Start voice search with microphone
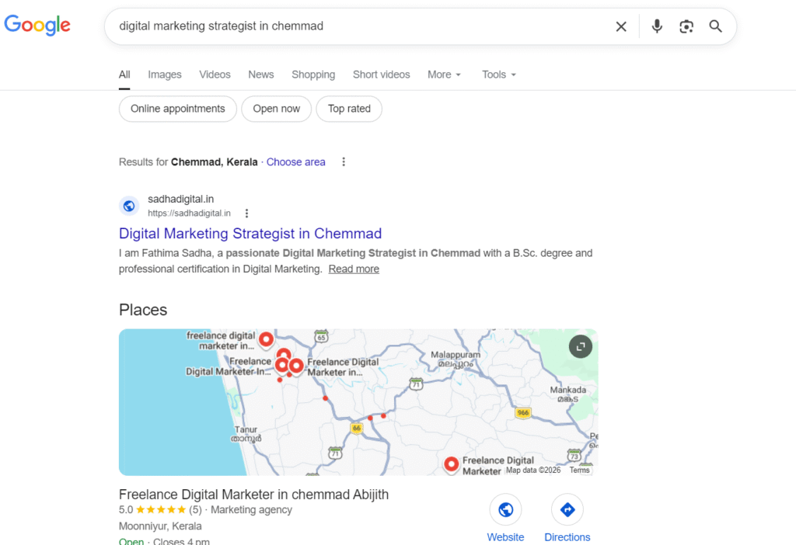796x545 pixels. [657, 26]
